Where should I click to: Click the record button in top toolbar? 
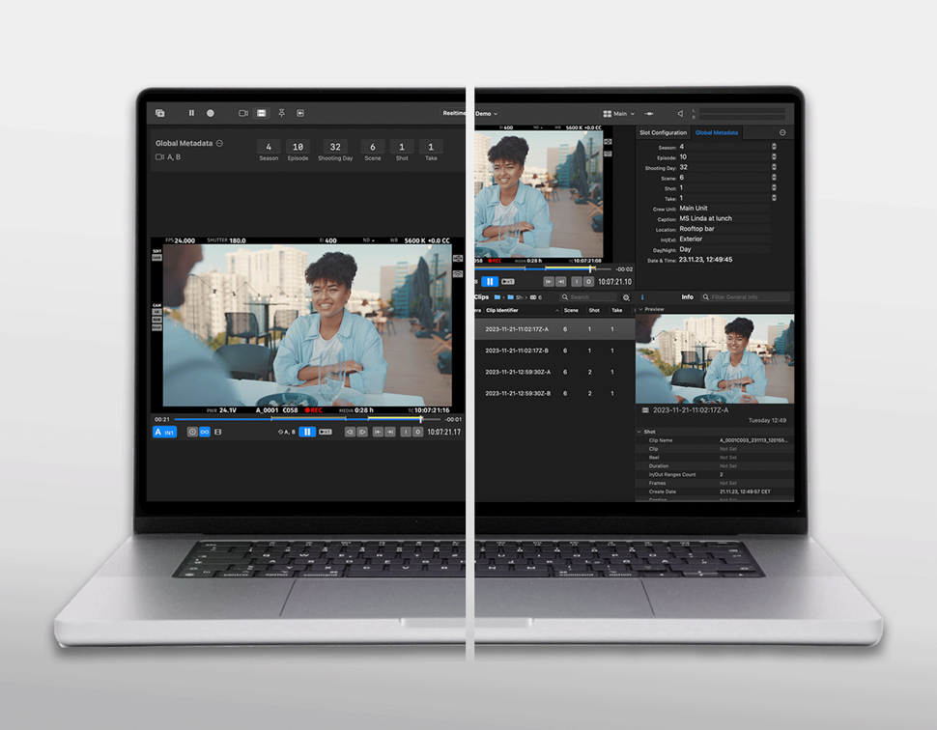tap(211, 113)
